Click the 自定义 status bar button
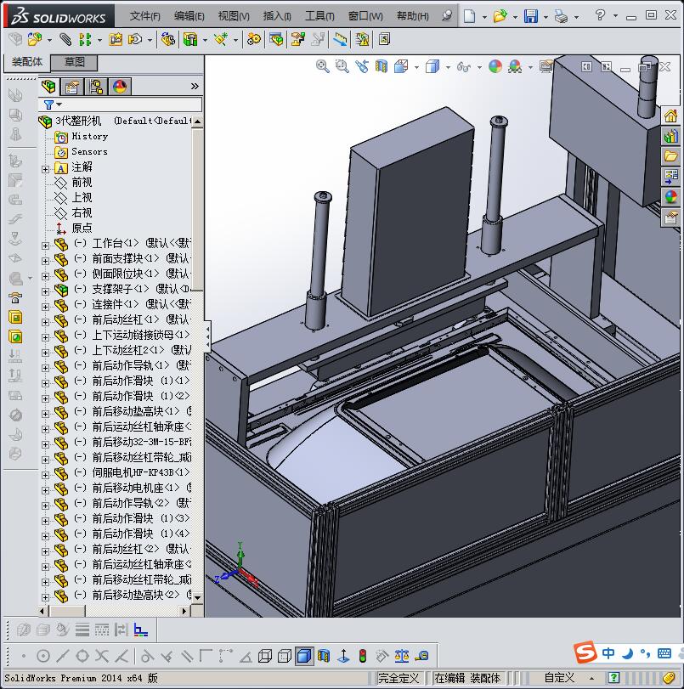684x689 pixels. click(x=559, y=678)
